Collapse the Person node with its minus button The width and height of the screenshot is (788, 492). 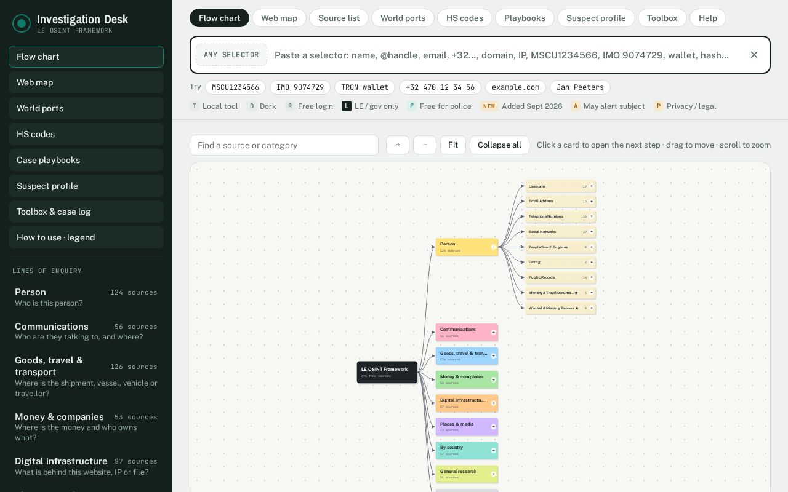(493, 247)
